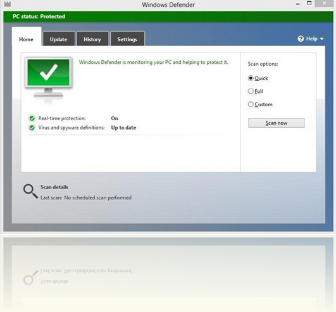Expand the Help dropdown arrow
336x312 pixels.
[321, 39]
